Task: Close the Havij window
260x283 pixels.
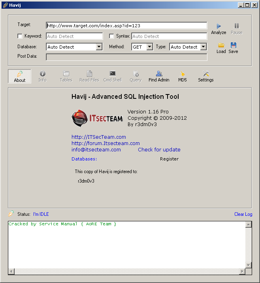Action: pos(254,5)
